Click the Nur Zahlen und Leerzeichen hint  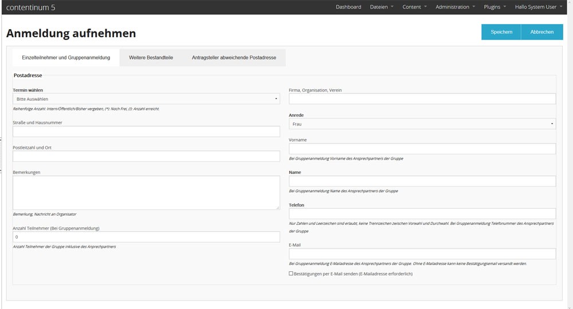tap(421, 227)
